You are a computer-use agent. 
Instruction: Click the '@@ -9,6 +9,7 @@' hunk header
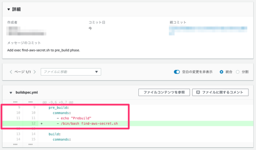tap(58, 102)
